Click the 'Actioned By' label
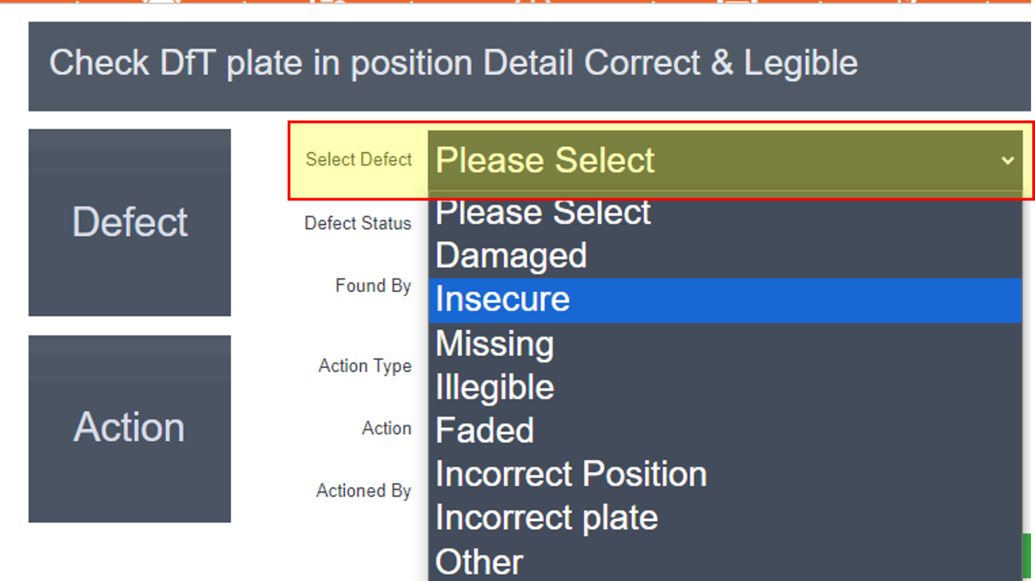 [x=364, y=491]
